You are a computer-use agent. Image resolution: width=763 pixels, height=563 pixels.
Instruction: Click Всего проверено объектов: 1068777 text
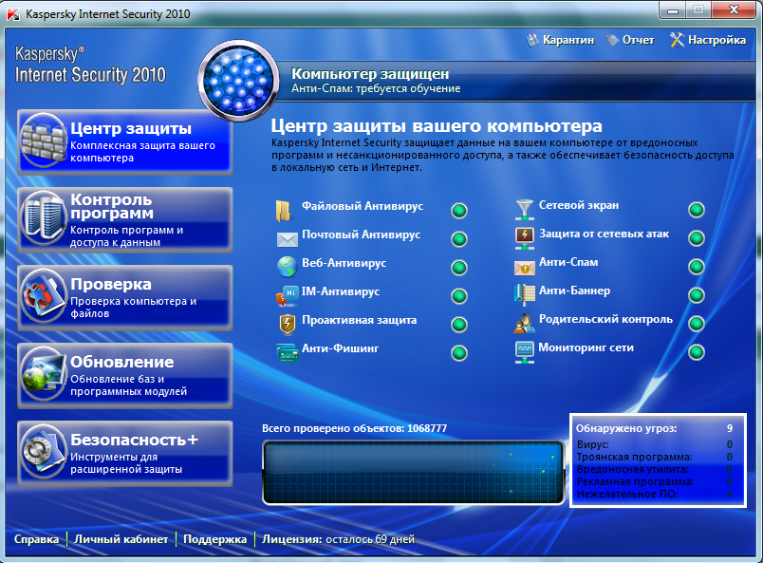(354, 428)
